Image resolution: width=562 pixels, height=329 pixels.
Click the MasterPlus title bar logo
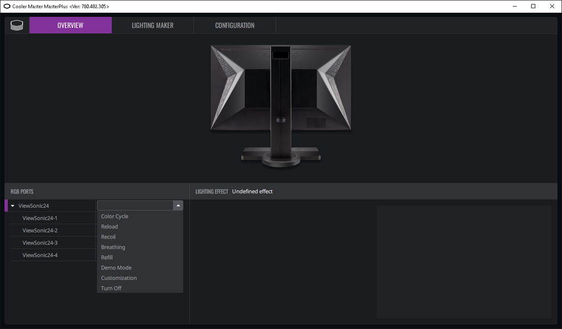tap(7, 6)
